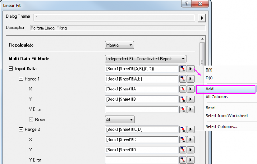Click range selector icon for Range 1 X
Screen dimensions: 257x164
[x=183, y=89]
